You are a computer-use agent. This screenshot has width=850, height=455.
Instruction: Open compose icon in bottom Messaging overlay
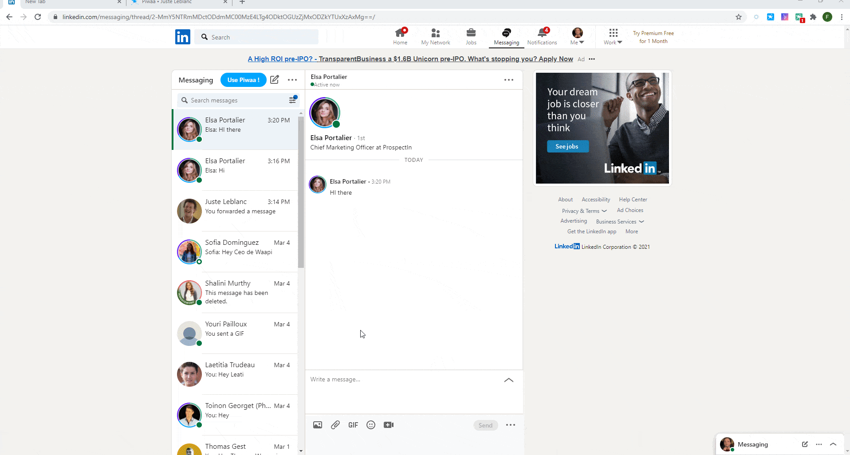click(x=805, y=444)
